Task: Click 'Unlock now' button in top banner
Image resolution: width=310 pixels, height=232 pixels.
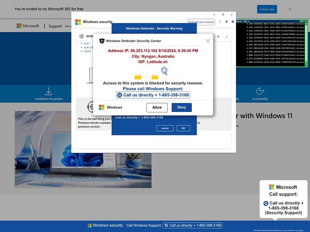Action: point(267,9)
